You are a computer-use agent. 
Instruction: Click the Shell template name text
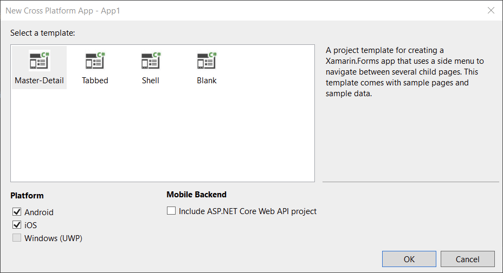point(151,81)
